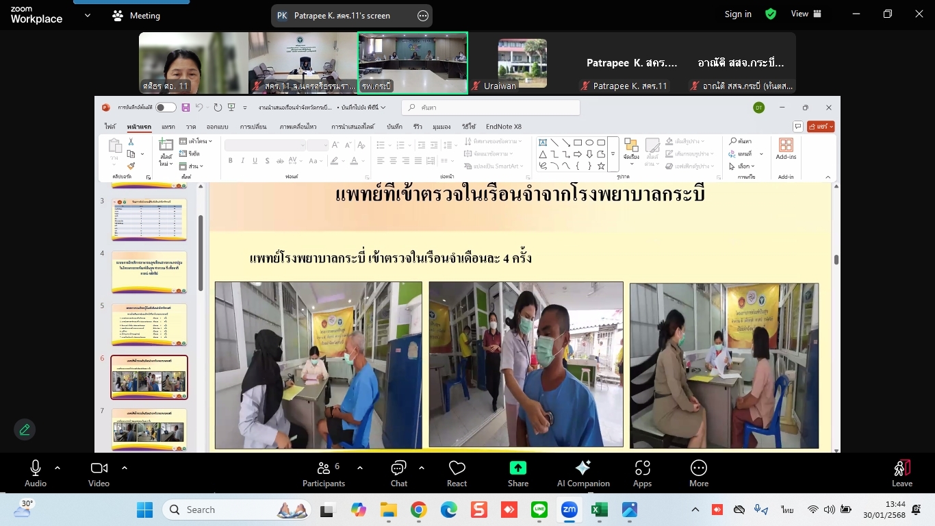Open Zoom Chat
The height and width of the screenshot is (526, 935).
399,474
